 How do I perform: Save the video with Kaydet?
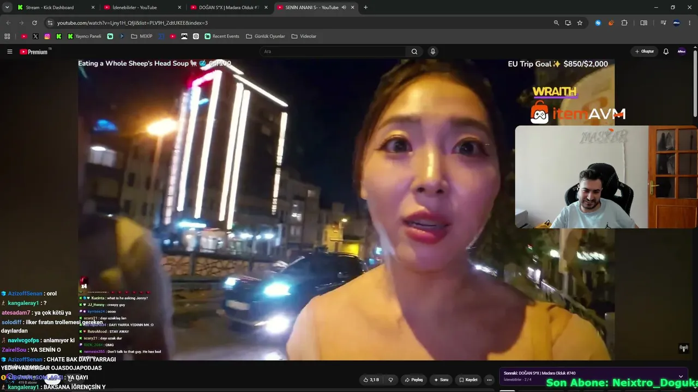[468, 379]
